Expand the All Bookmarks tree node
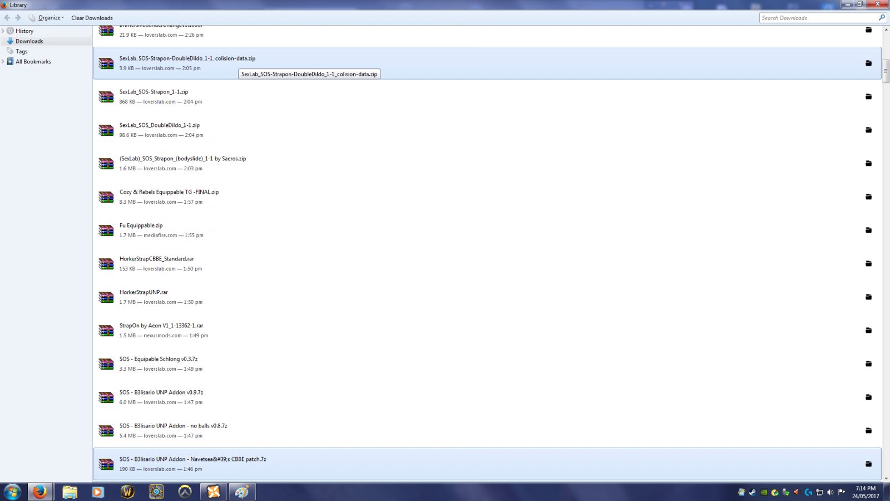The height and width of the screenshot is (501, 890). pos(3,62)
